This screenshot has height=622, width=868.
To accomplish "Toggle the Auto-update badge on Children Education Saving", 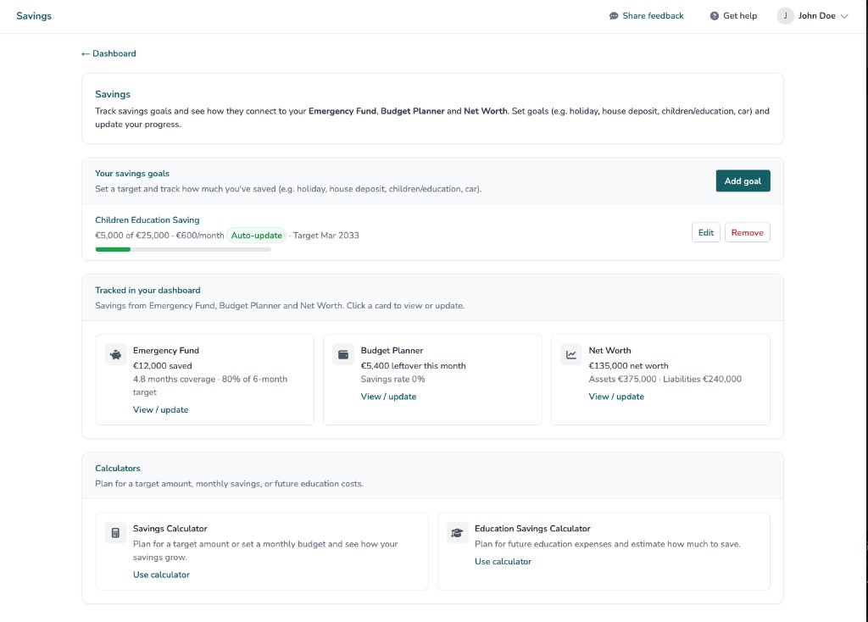I will [257, 236].
